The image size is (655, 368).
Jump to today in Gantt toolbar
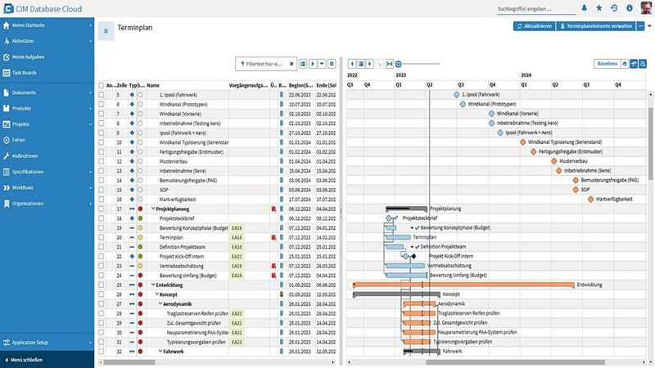(x=361, y=64)
